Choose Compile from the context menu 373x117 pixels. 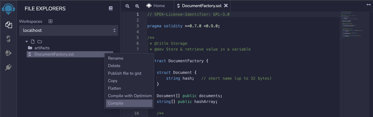129,103
